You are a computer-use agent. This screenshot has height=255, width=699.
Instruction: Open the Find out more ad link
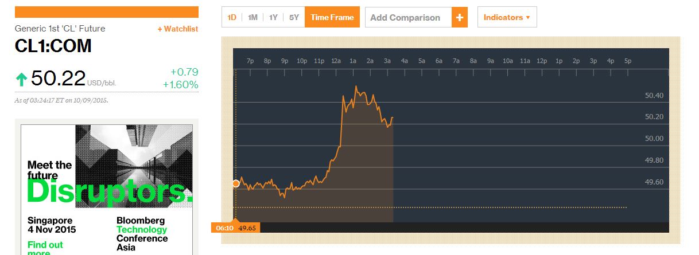click(x=45, y=248)
